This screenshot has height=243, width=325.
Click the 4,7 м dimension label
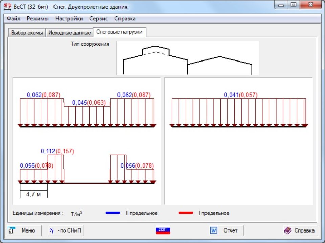click(34, 194)
